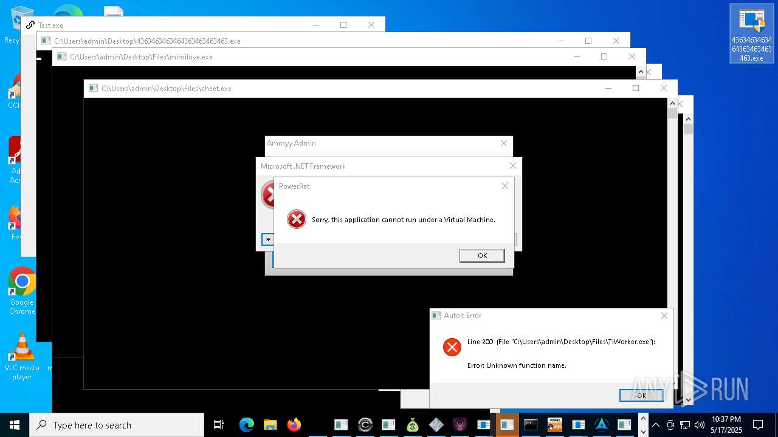Select the 4363463463464363463463463.exe desktop file

click(752, 34)
